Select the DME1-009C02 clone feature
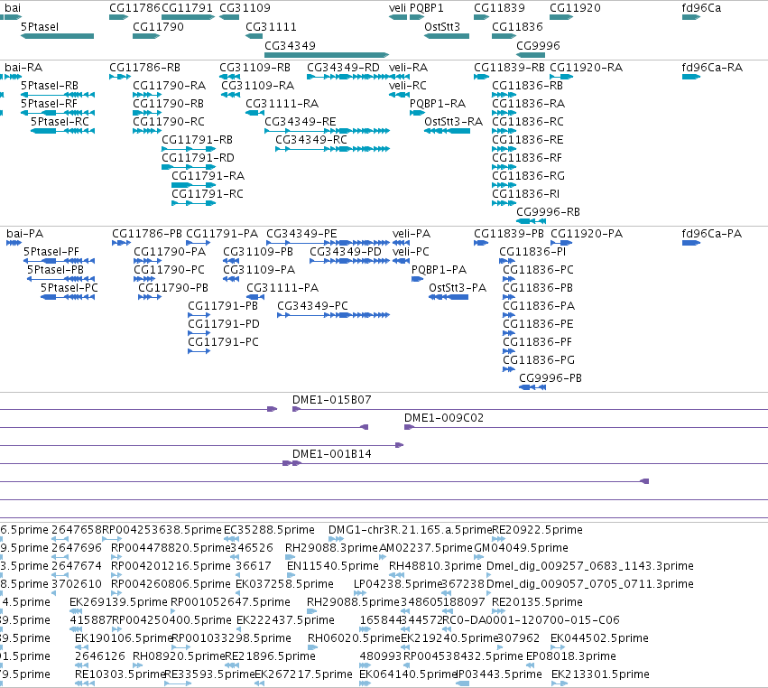Viewport: 768px width, 688px height. pyautogui.click(x=586, y=427)
